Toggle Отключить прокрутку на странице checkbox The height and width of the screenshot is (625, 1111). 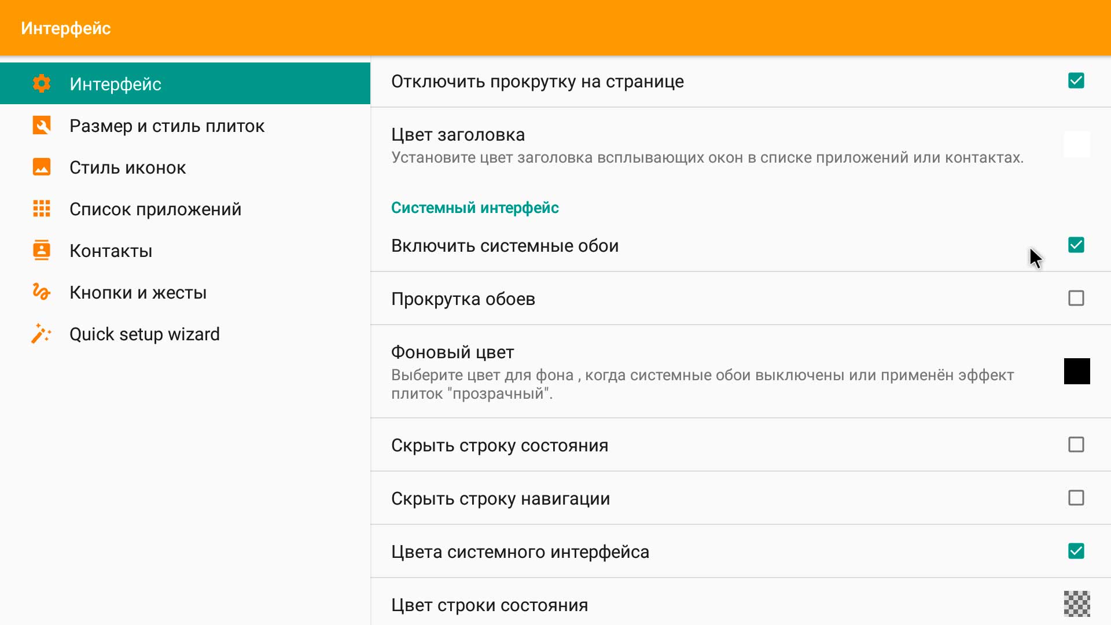1077,81
